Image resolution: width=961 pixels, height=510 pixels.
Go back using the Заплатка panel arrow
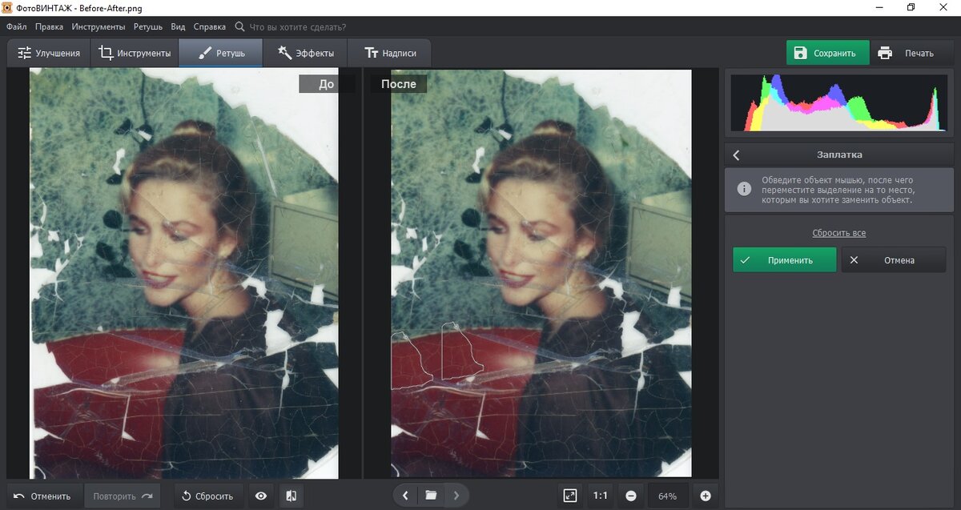(x=737, y=155)
